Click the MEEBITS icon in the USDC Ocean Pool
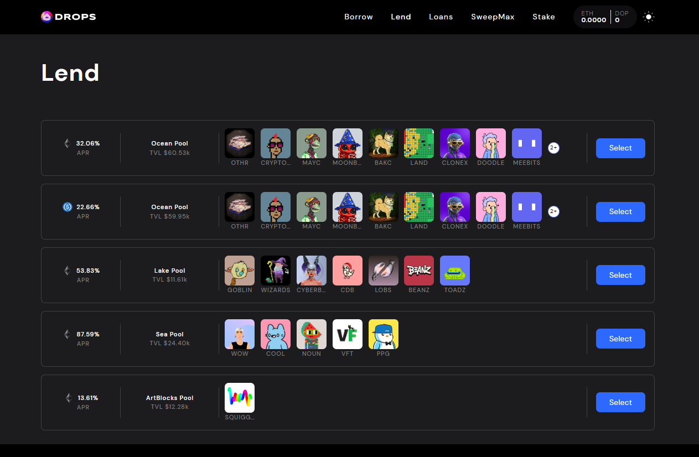699x457 pixels. point(526,207)
